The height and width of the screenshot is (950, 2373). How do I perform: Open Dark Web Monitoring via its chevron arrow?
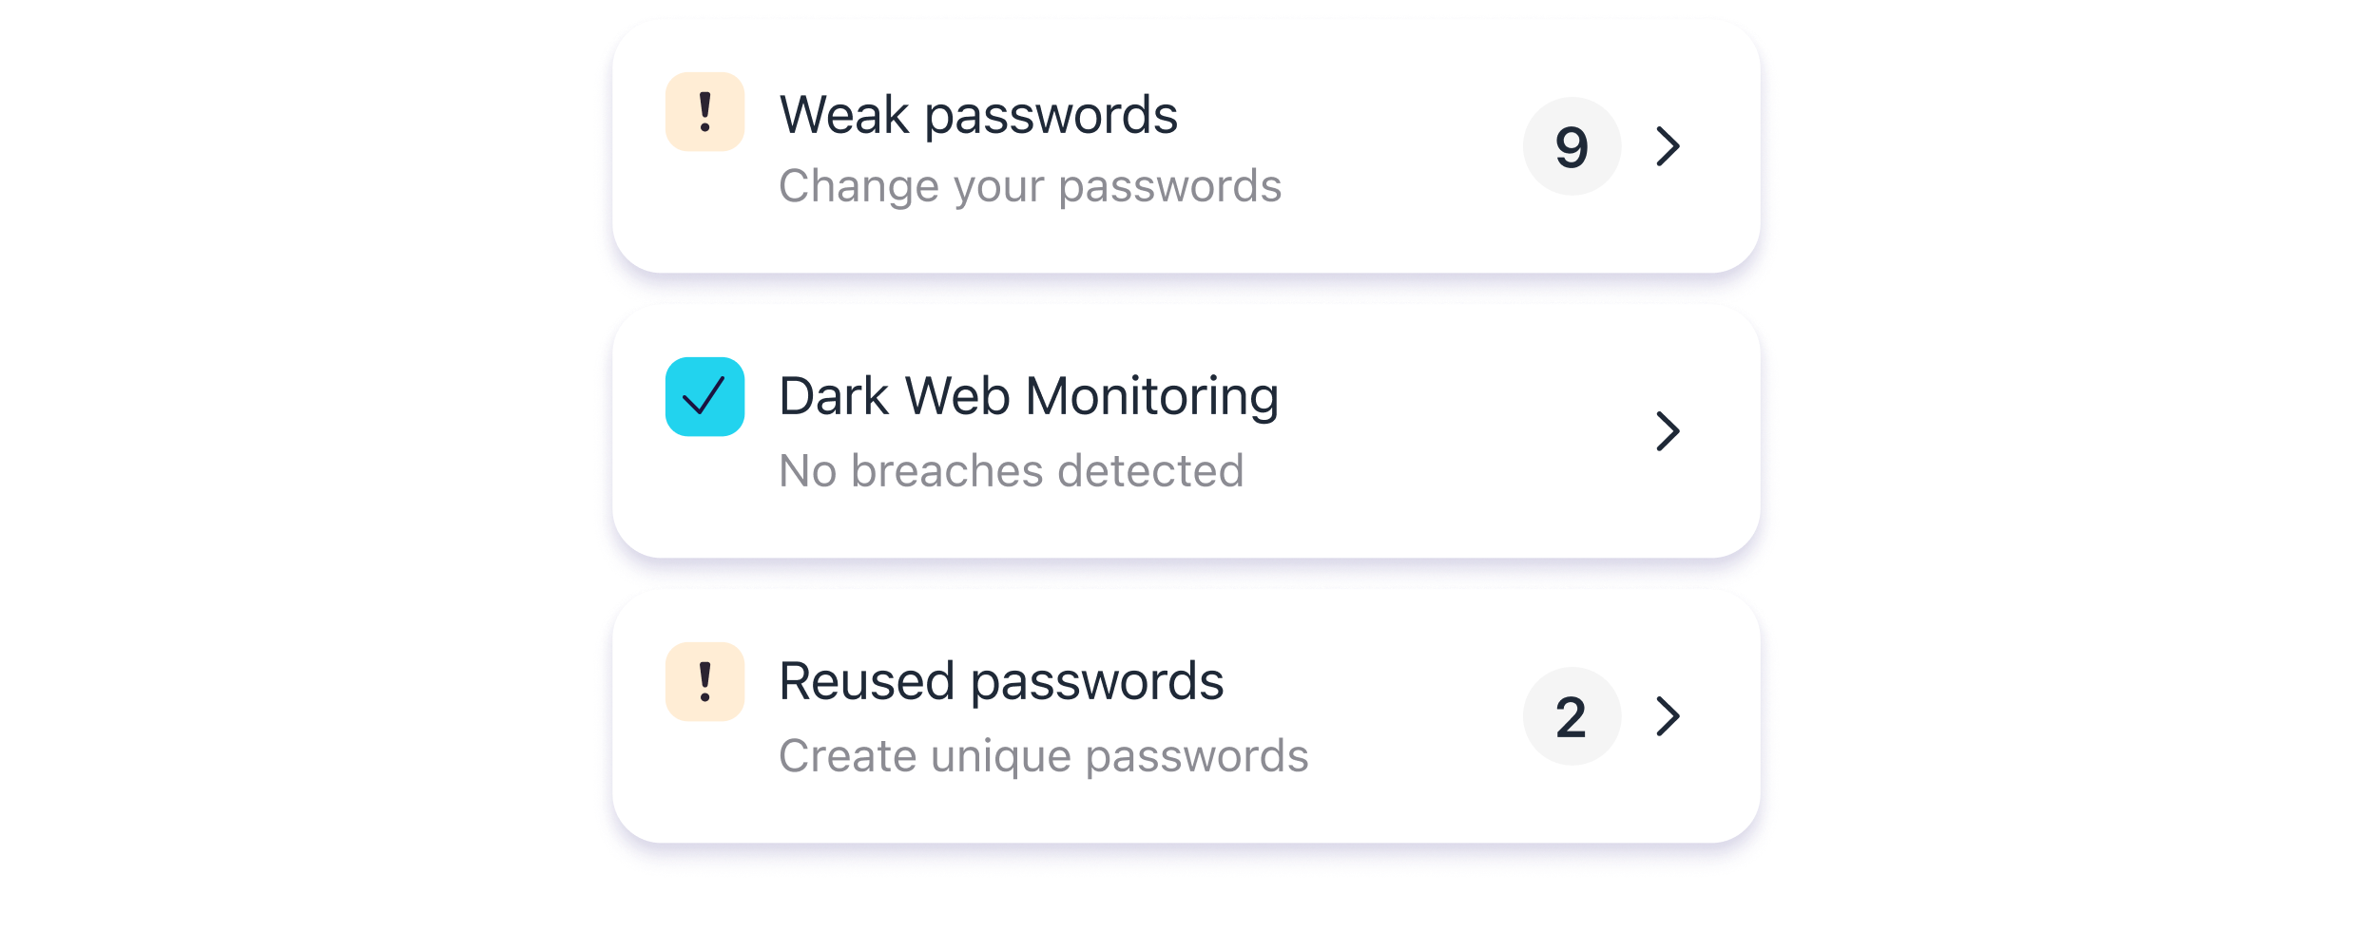tap(1669, 431)
